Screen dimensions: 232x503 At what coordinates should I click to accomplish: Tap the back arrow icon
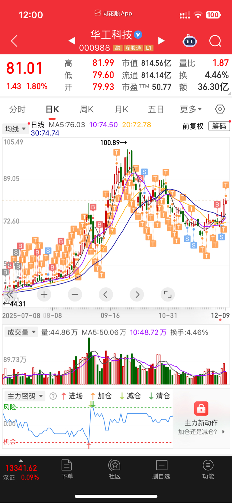14,41
